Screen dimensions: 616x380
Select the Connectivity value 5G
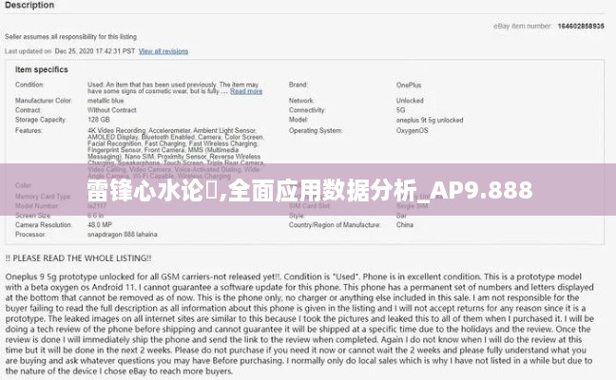coord(400,110)
